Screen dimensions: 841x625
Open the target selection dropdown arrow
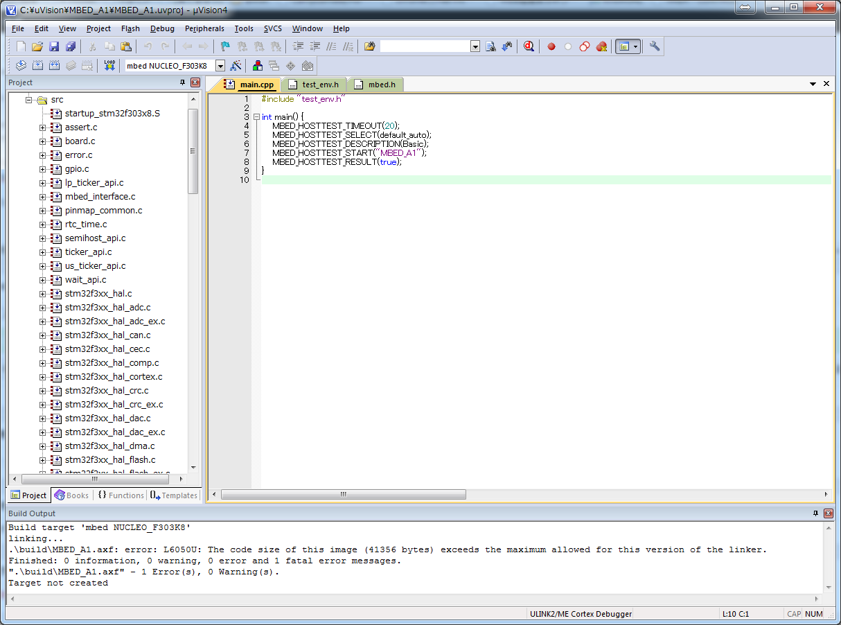[220, 65]
